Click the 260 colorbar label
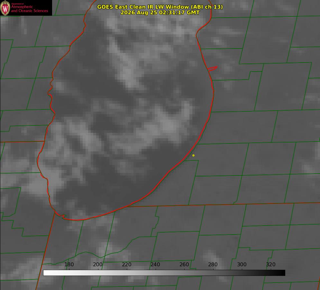Image resolution: width=320 pixels, height=290 pixels. tap(184, 264)
